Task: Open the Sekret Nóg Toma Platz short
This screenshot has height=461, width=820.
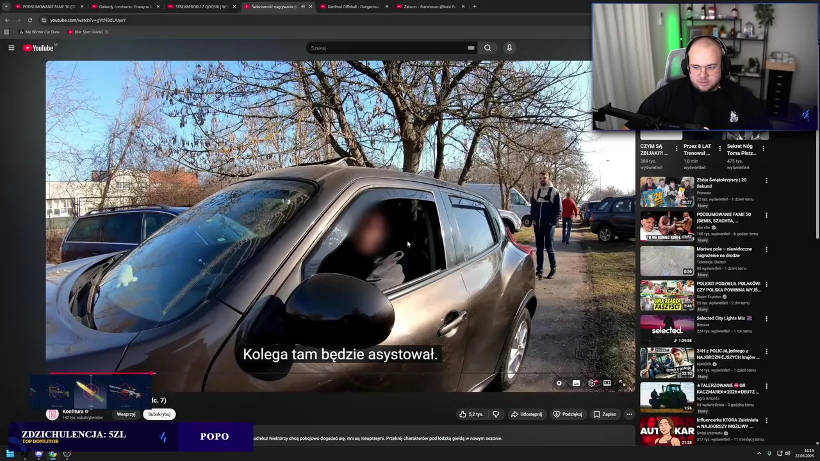Action: tap(741, 150)
